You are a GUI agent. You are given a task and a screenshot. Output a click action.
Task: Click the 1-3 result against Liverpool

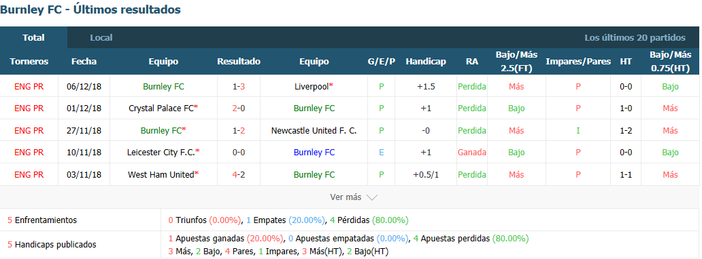click(x=239, y=86)
